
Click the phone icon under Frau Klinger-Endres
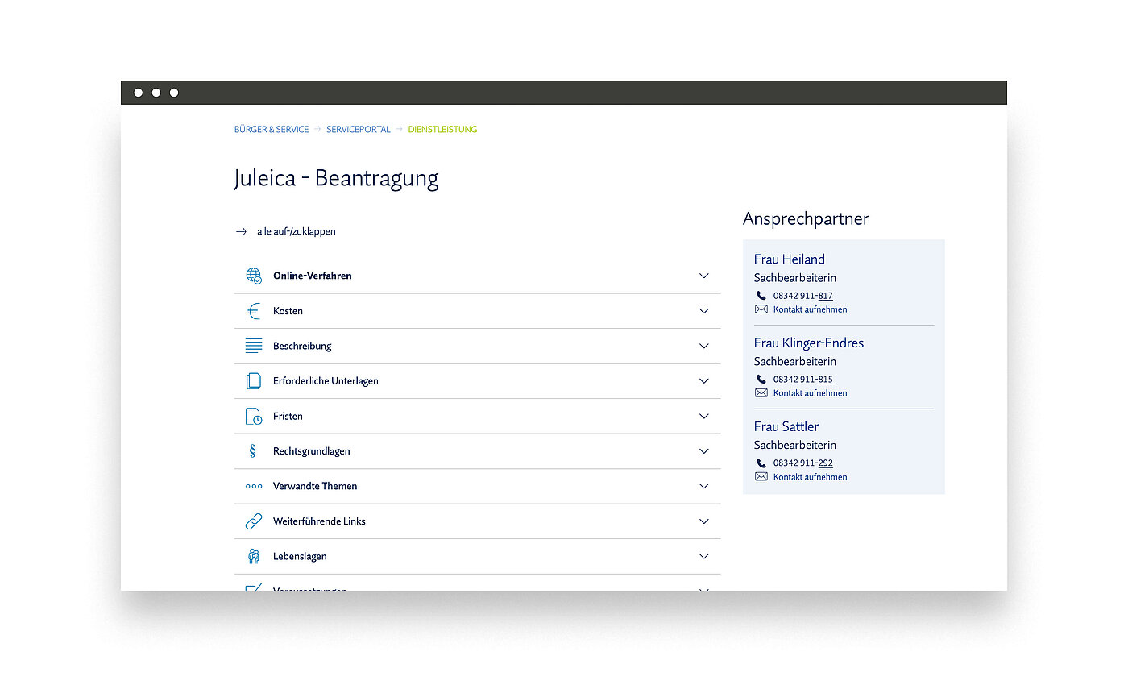[761, 380]
